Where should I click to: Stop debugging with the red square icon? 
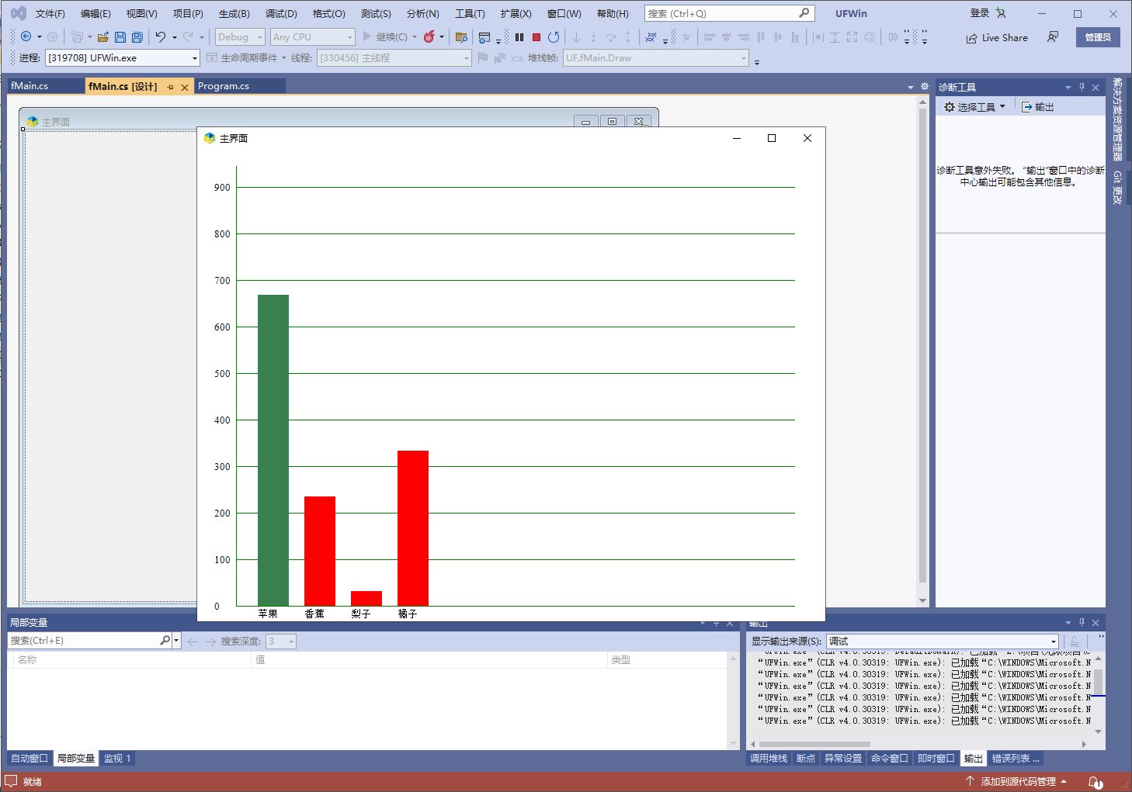point(536,37)
